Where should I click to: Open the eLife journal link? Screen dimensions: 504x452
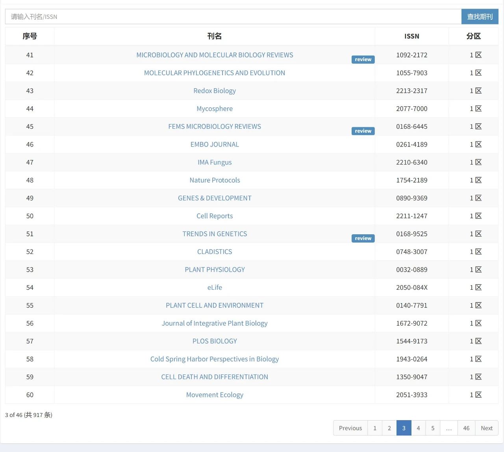[215, 287]
